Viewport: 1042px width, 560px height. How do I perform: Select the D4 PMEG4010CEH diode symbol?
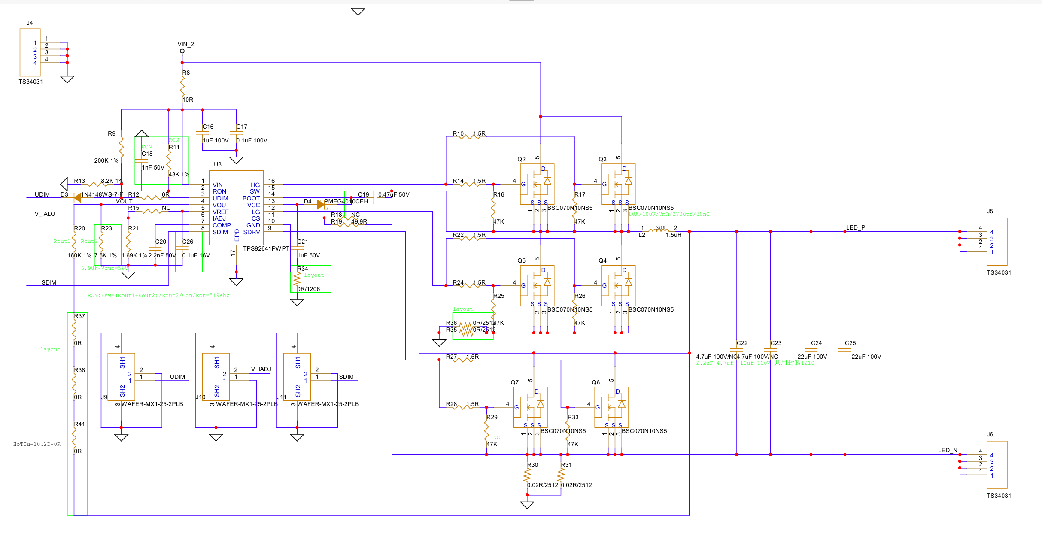point(321,205)
